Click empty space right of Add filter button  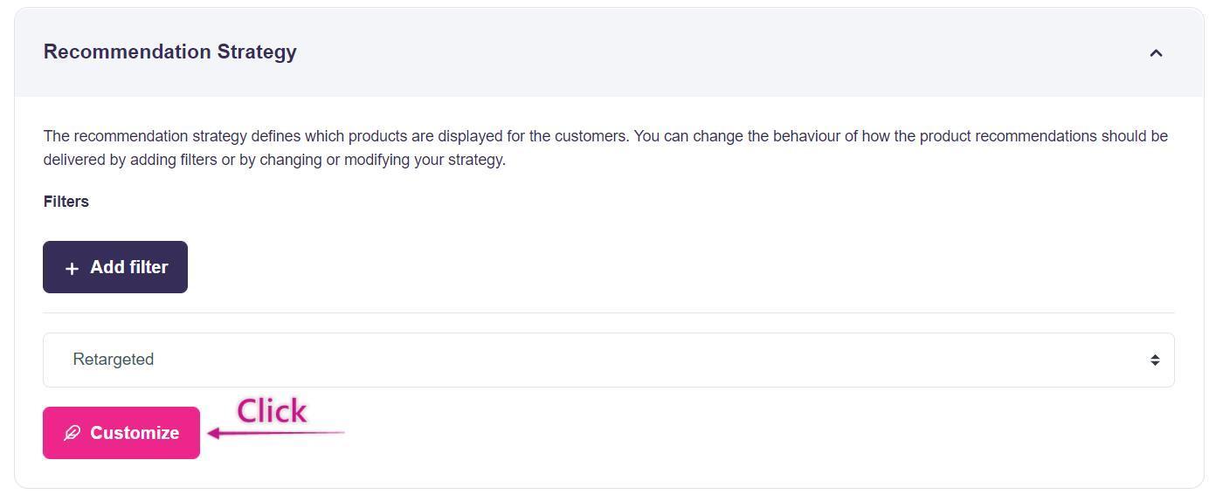point(611,267)
